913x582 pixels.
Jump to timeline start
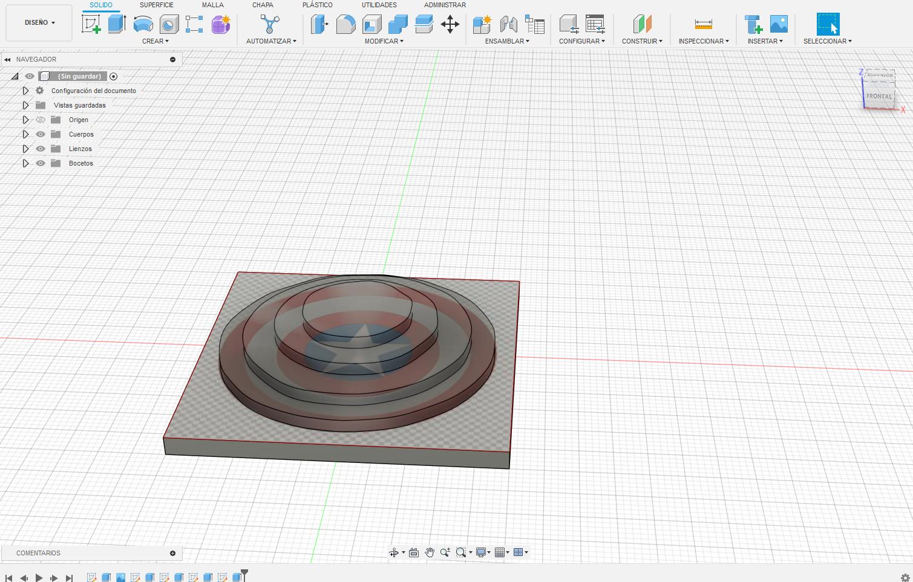pyautogui.click(x=9, y=578)
